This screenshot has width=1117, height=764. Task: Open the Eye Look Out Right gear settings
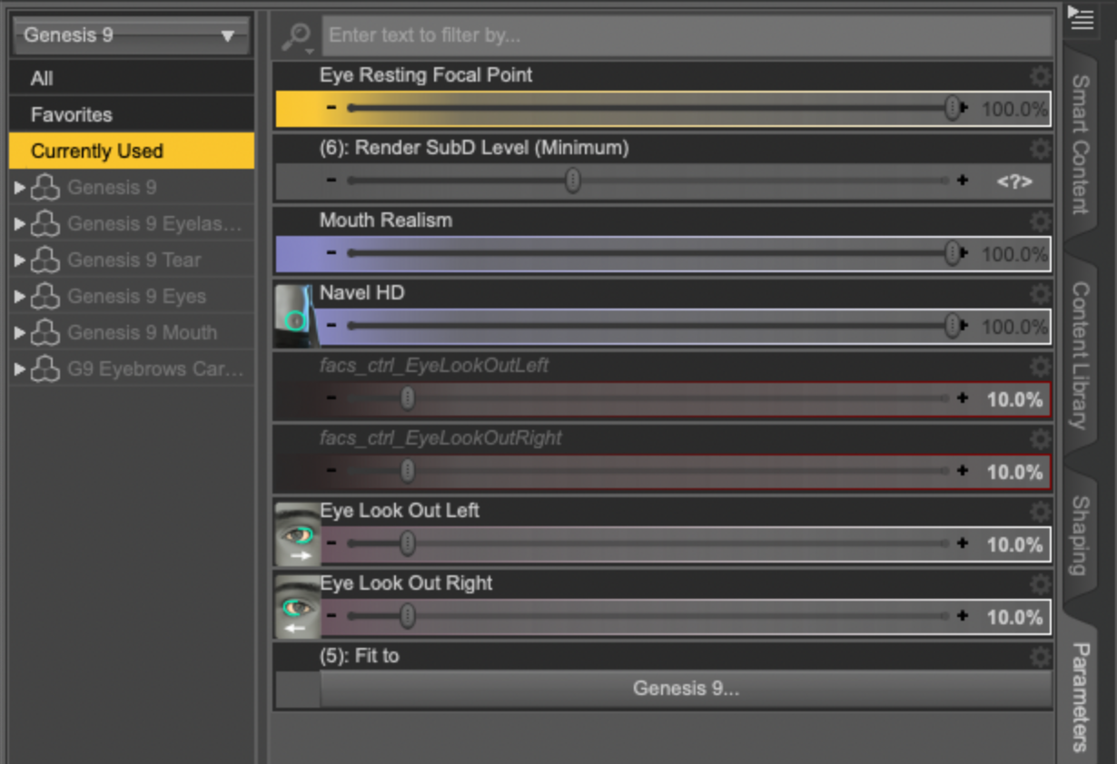pyautogui.click(x=1040, y=583)
